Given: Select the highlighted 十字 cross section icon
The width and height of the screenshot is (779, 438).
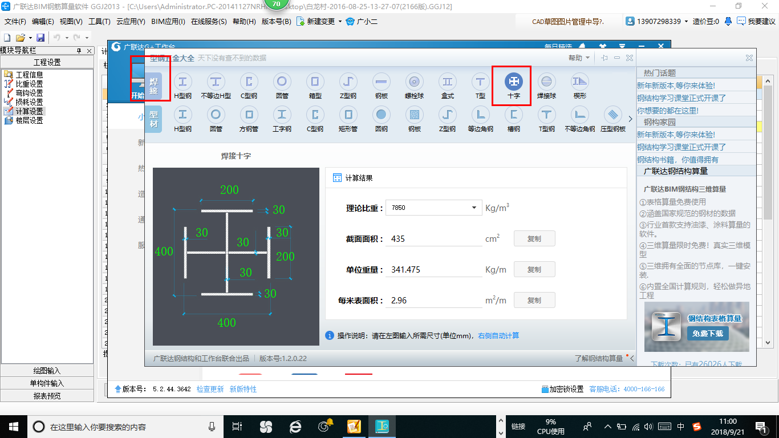Looking at the screenshot, I should [x=514, y=82].
